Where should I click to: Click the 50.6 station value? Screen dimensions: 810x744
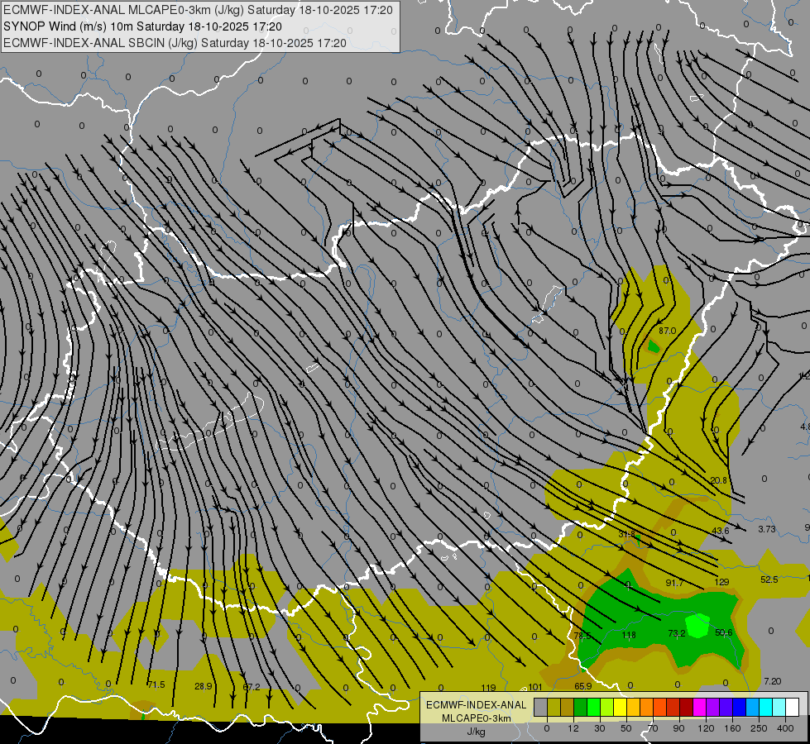pyautogui.click(x=724, y=632)
